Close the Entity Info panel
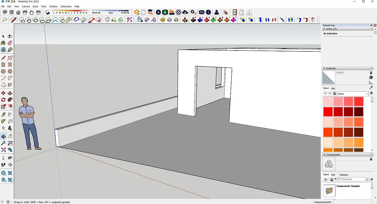377x204 pixels. (371, 29)
